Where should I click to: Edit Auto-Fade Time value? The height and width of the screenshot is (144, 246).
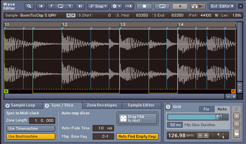click(x=103, y=128)
